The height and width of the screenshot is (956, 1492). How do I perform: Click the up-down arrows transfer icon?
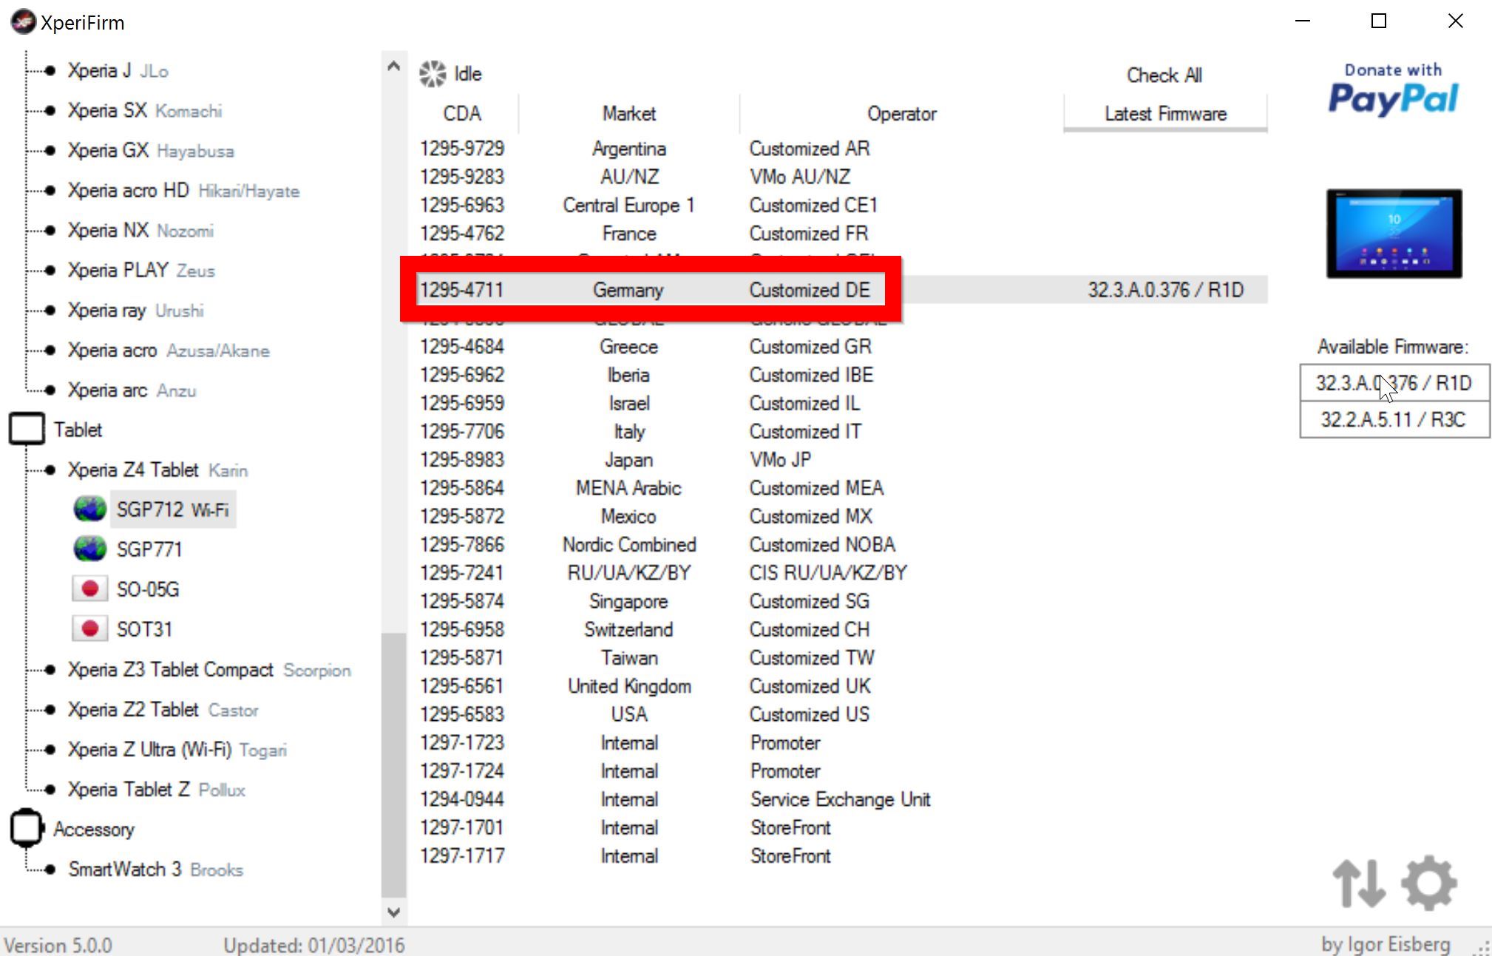click(1359, 883)
